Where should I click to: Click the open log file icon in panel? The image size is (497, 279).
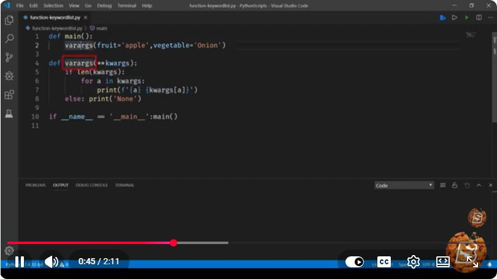[x=467, y=185]
